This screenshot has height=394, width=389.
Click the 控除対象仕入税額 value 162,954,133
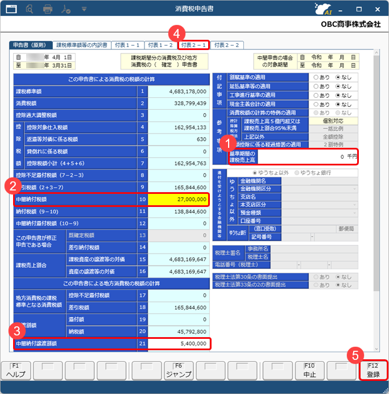point(179,128)
